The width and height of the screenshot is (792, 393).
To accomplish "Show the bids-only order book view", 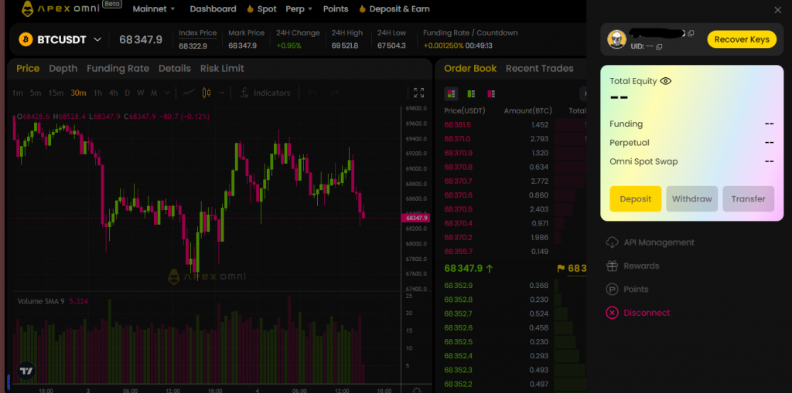I will pyautogui.click(x=471, y=93).
